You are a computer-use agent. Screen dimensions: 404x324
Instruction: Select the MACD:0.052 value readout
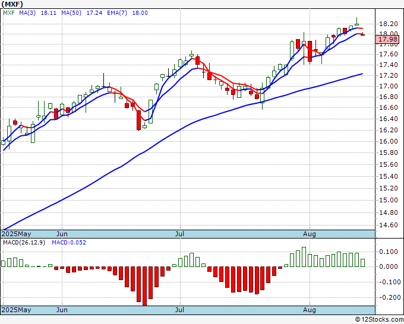tap(69, 243)
